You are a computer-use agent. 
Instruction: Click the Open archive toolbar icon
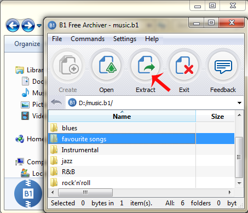click(107, 66)
